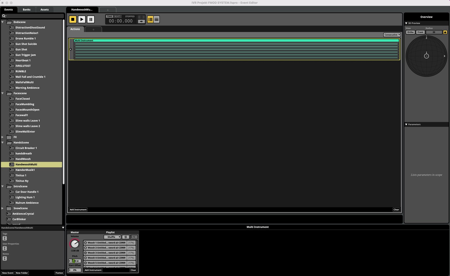Click the Gun Shot event icon
This screenshot has width=450, height=276.
[12, 49]
